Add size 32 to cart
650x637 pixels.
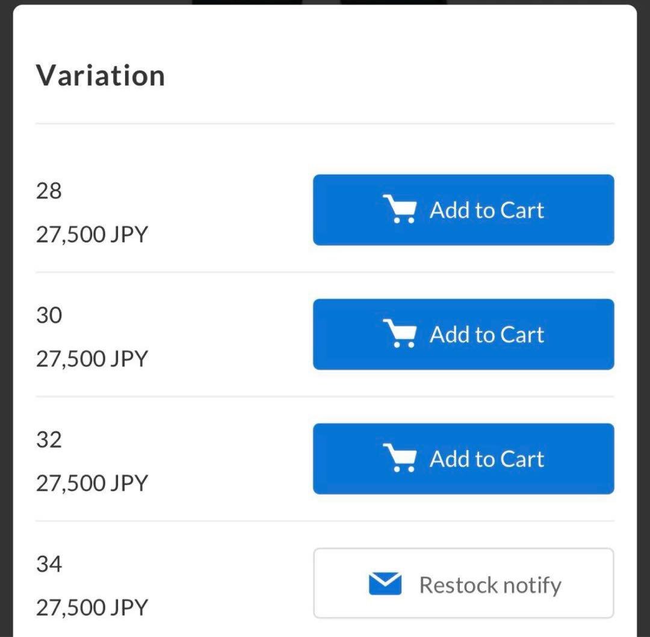pos(463,458)
